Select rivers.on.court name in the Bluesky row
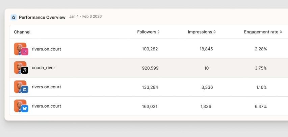The image size is (288, 137). pyautogui.click(x=46, y=106)
